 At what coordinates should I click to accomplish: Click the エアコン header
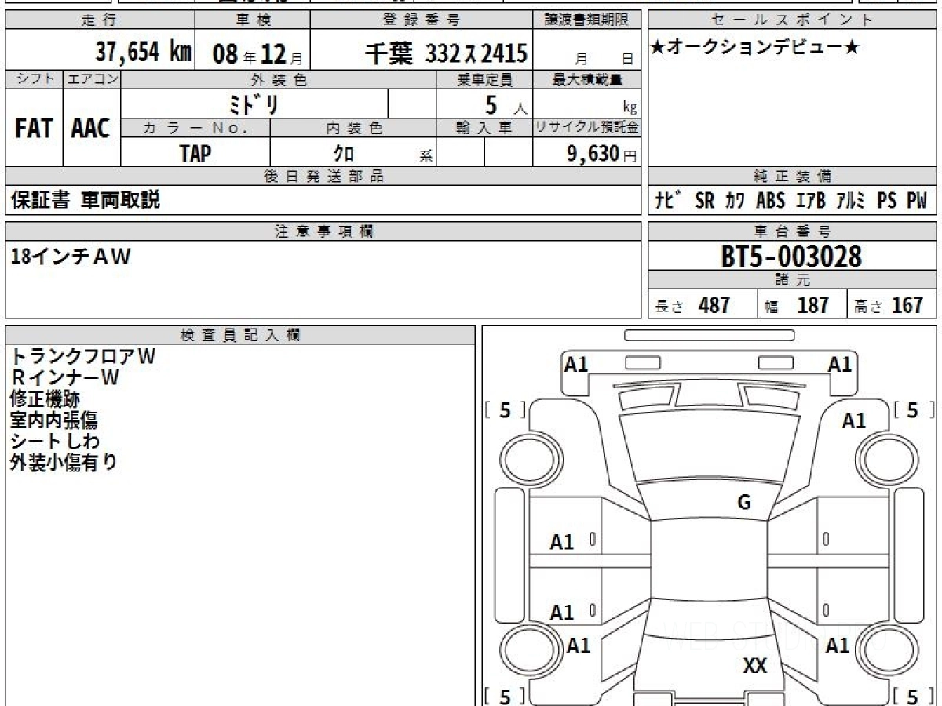(91, 79)
